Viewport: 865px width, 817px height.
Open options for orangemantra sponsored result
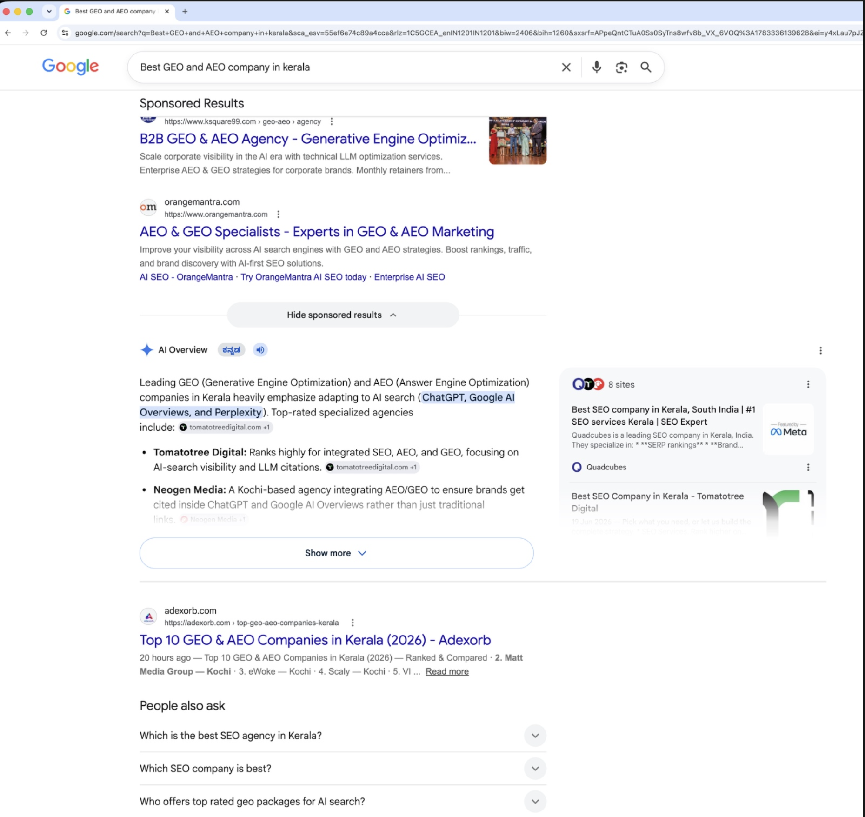[x=278, y=214]
